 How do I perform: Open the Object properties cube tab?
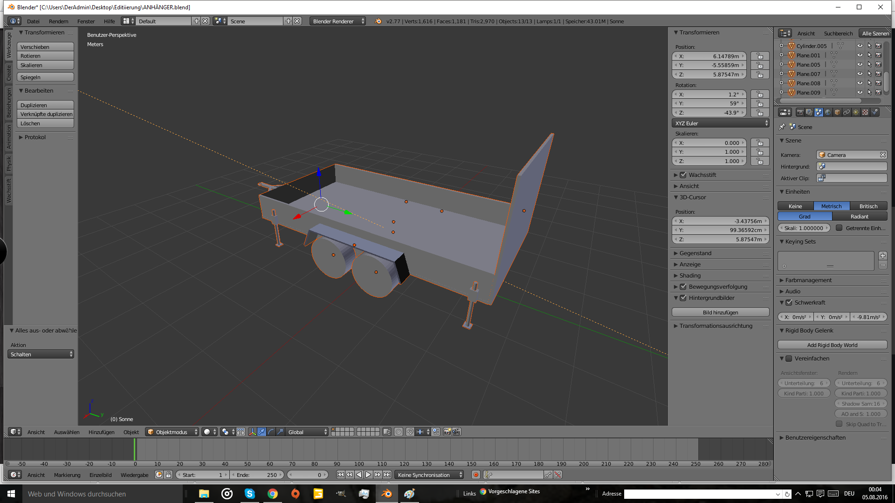837,112
